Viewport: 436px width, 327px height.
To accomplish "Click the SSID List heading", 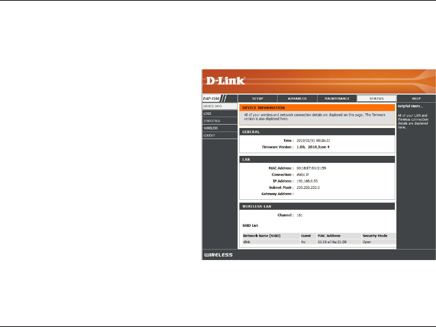I will (250, 225).
